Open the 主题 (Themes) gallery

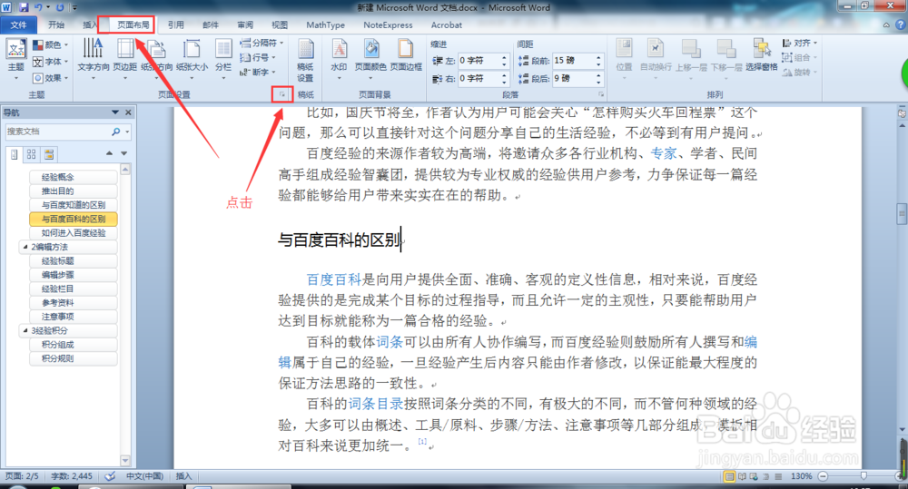[x=15, y=60]
